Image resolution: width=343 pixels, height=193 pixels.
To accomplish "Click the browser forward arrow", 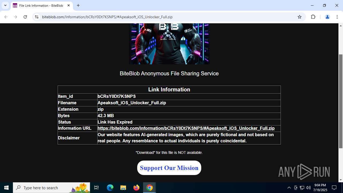I will tap(16, 17).
